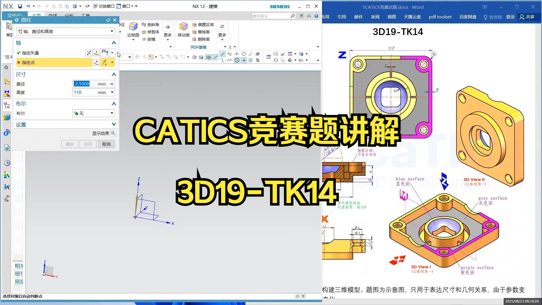Click the 共享 share button in Word
The image size is (542, 305).
pyautogui.click(x=527, y=17)
